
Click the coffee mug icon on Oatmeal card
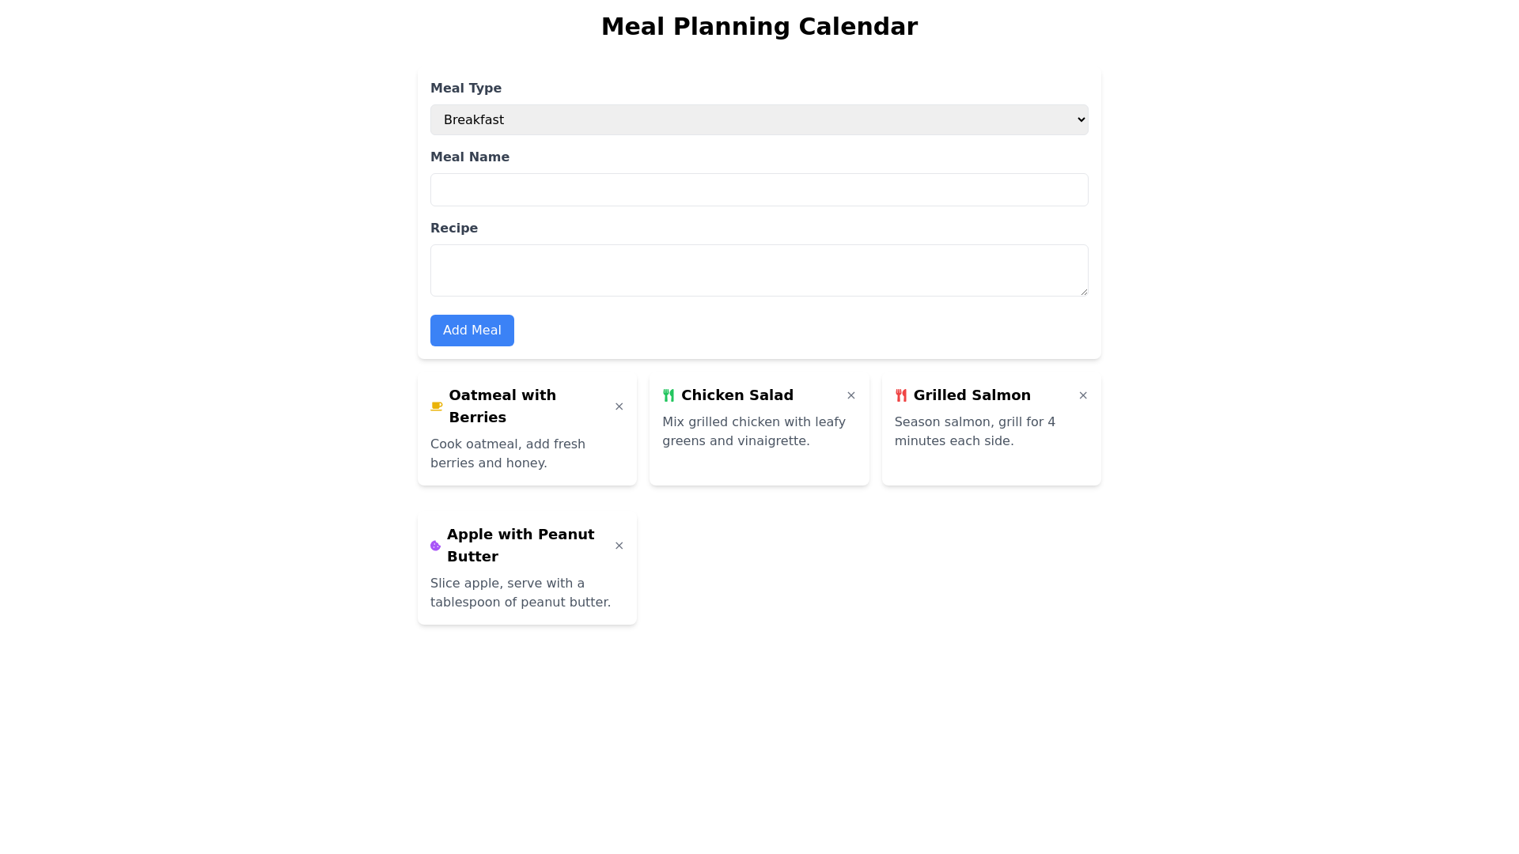pyautogui.click(x=436, y=406)
